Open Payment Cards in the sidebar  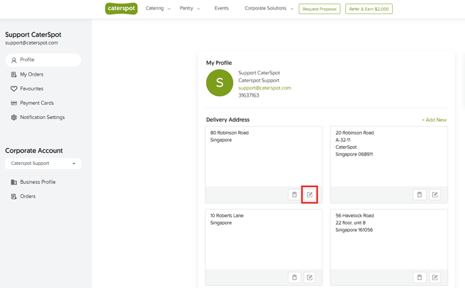click(x=36, y=103)
